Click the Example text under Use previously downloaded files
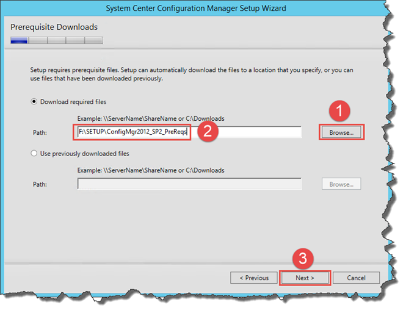 [x=151, y=170]
